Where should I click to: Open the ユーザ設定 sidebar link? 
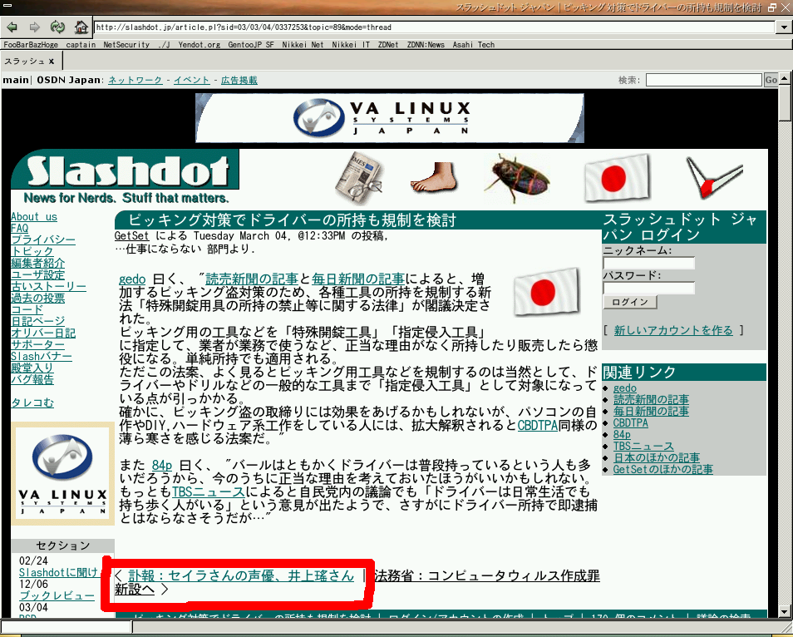38,274
